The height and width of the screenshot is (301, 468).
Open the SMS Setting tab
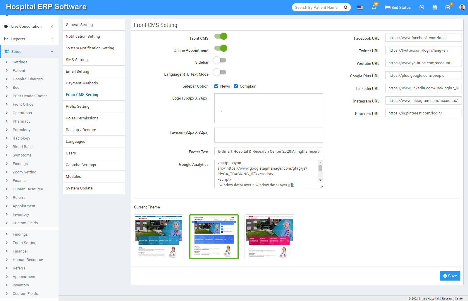76,60
